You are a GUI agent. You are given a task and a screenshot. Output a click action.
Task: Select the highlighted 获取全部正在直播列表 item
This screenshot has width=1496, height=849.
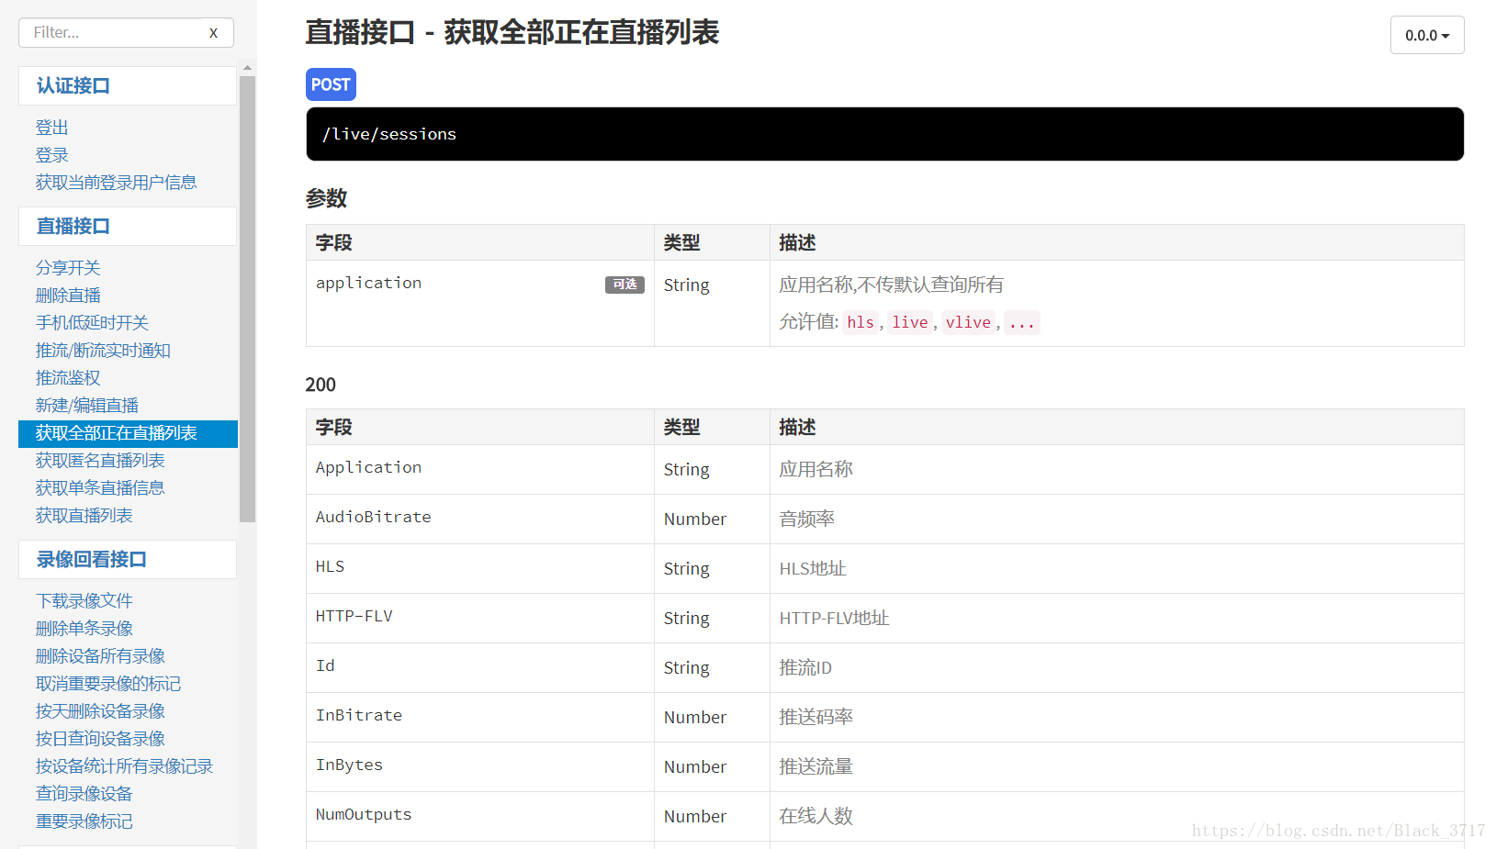click(128, 433)
